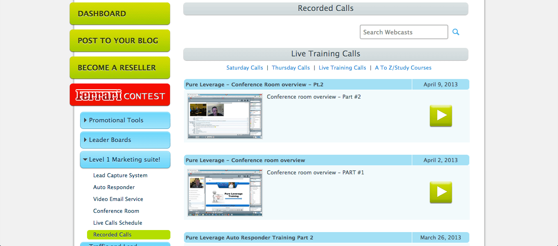Expand the Leader Boards section
The image size is (558, 246).
click(125, 140)
